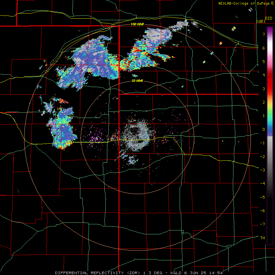This screenshot has height=275, width=275.
Task: Click the [dB] units label
Action: point(261,21)
